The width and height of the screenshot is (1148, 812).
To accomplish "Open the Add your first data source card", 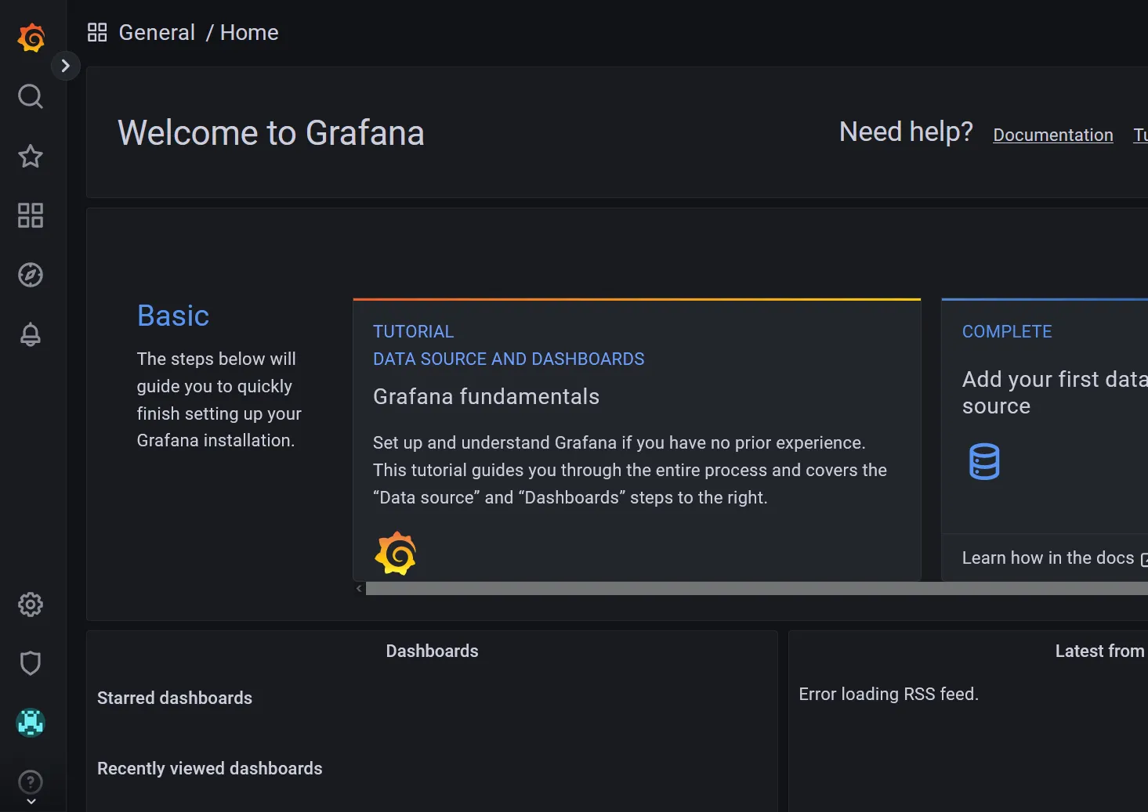I will 1045,439.
